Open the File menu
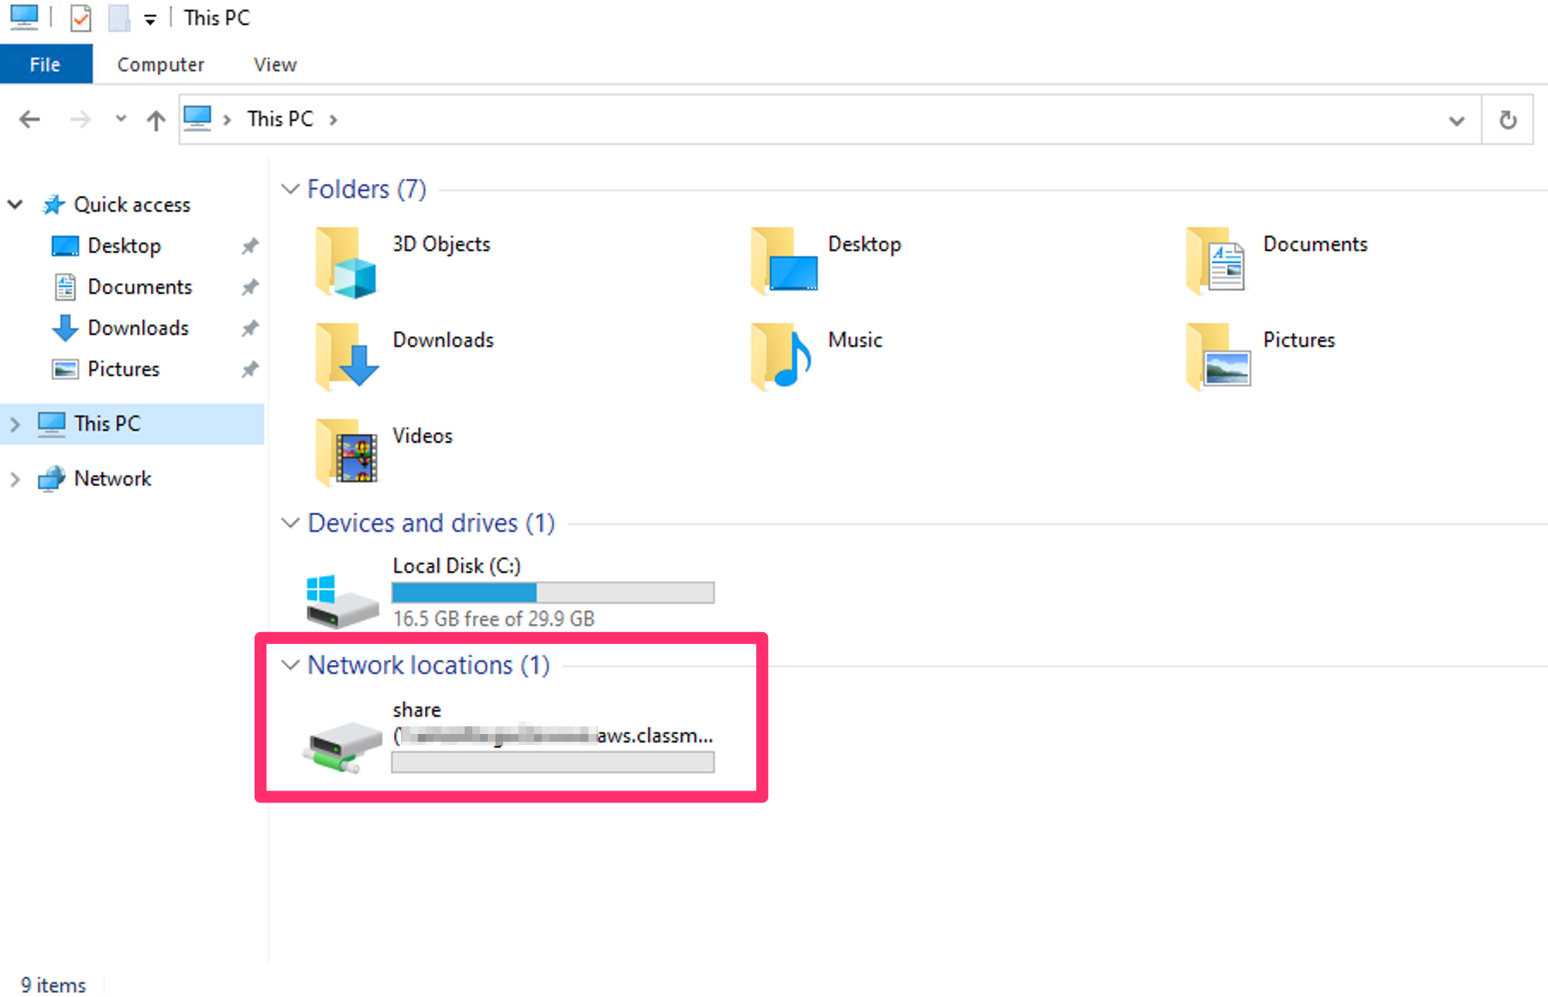The width and height of the screenshot is (1548, 997). pos(45,63)
